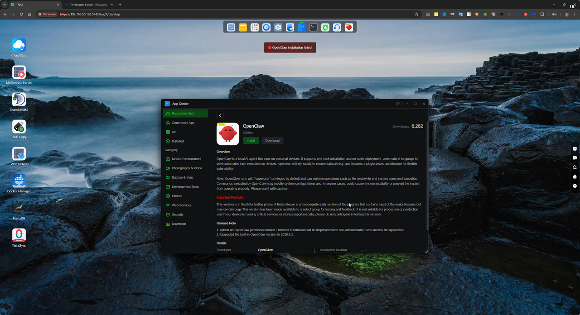Open the yellow File Manager dock icon
Viewport: 580px width, 315px height.
click(x=243, y=28)
